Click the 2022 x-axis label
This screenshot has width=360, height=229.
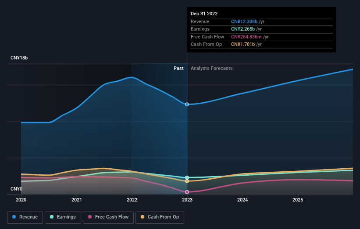pos(132,200)
